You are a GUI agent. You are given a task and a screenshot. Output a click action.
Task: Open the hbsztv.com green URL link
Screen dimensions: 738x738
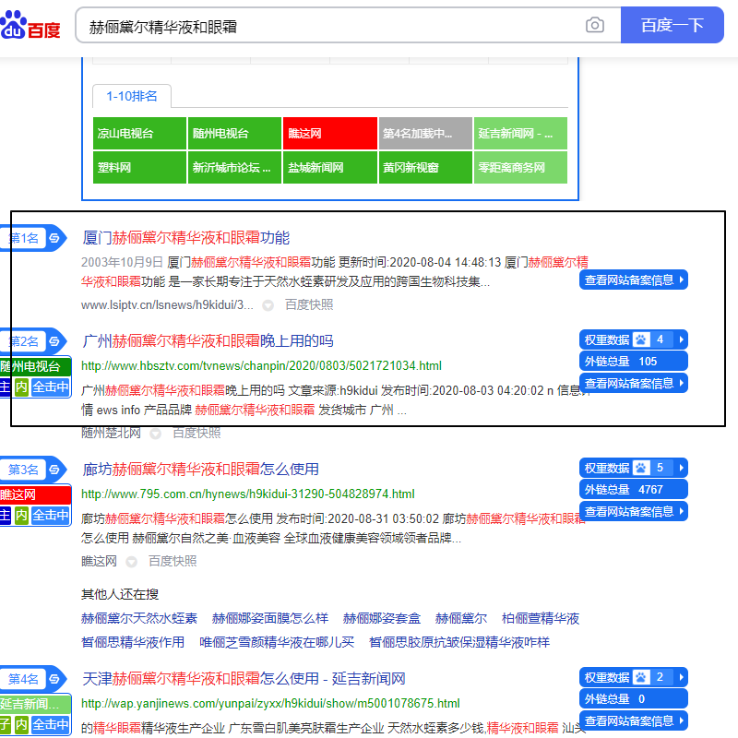(x=261, y=365)
